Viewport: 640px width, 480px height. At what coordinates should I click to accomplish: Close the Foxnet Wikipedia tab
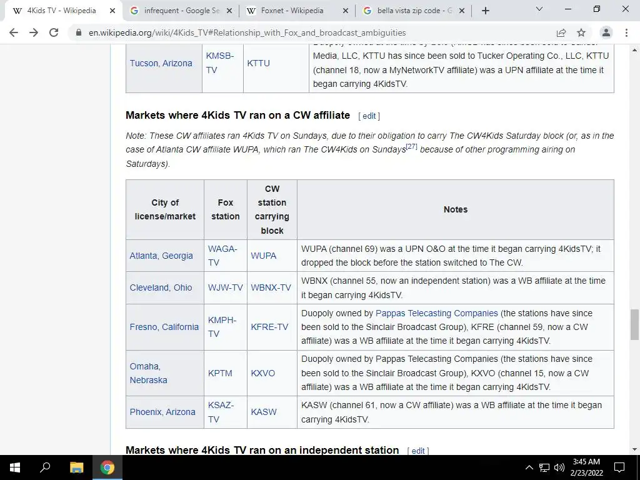point(345,11)
